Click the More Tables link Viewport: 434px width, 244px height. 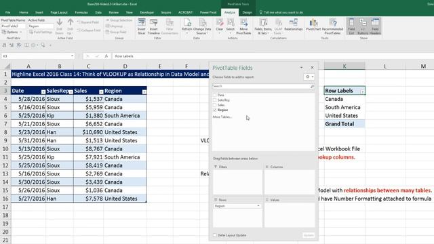click(x=222, y=117)
